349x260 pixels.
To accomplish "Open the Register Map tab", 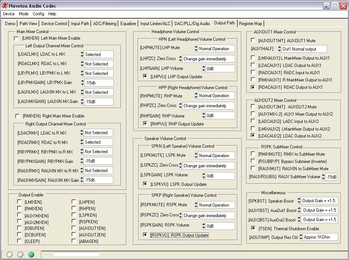I will (250, 24).
